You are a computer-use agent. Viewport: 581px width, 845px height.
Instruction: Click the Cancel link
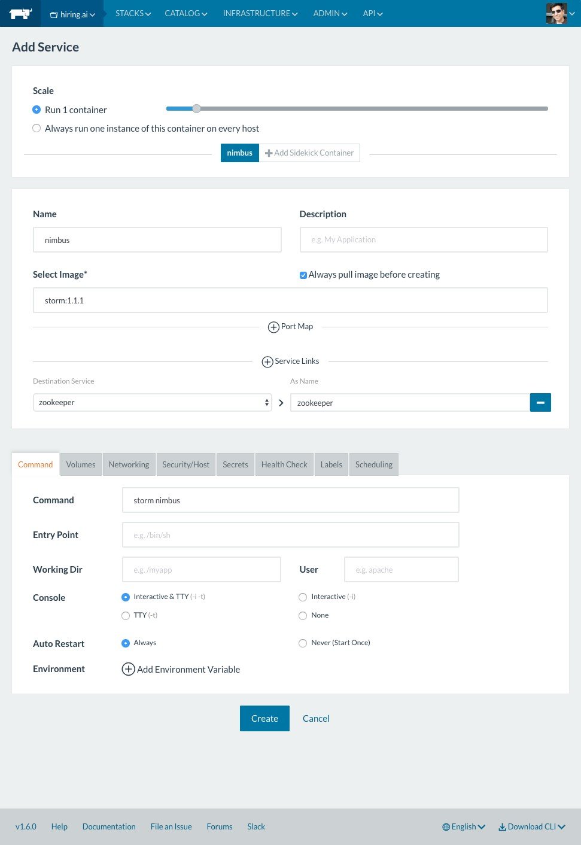tap(316, 719)
